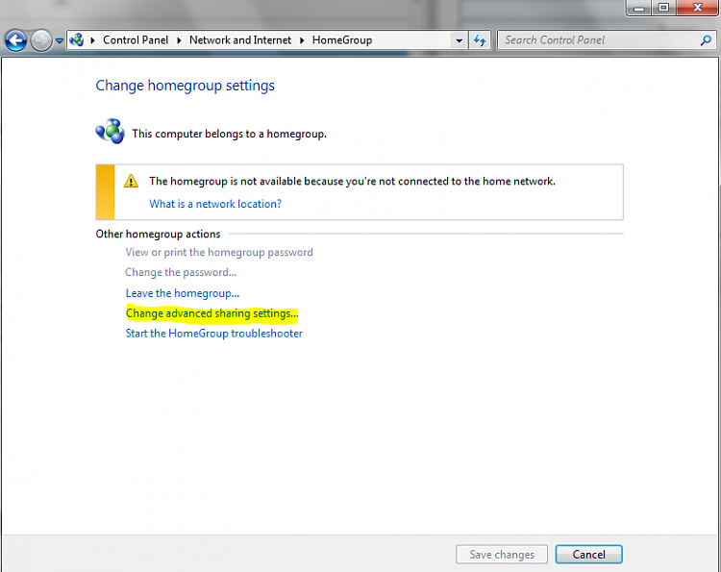Click the Refresh button in address bar
Image resolution: width=721 pixels, height=572 pixels.
coord(480,40)
